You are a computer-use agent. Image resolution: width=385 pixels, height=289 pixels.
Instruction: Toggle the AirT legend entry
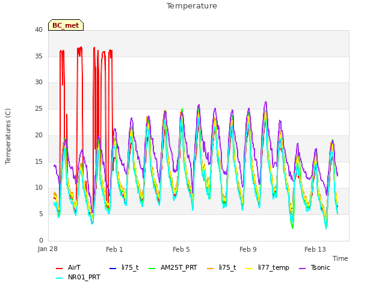click(68, 267)
